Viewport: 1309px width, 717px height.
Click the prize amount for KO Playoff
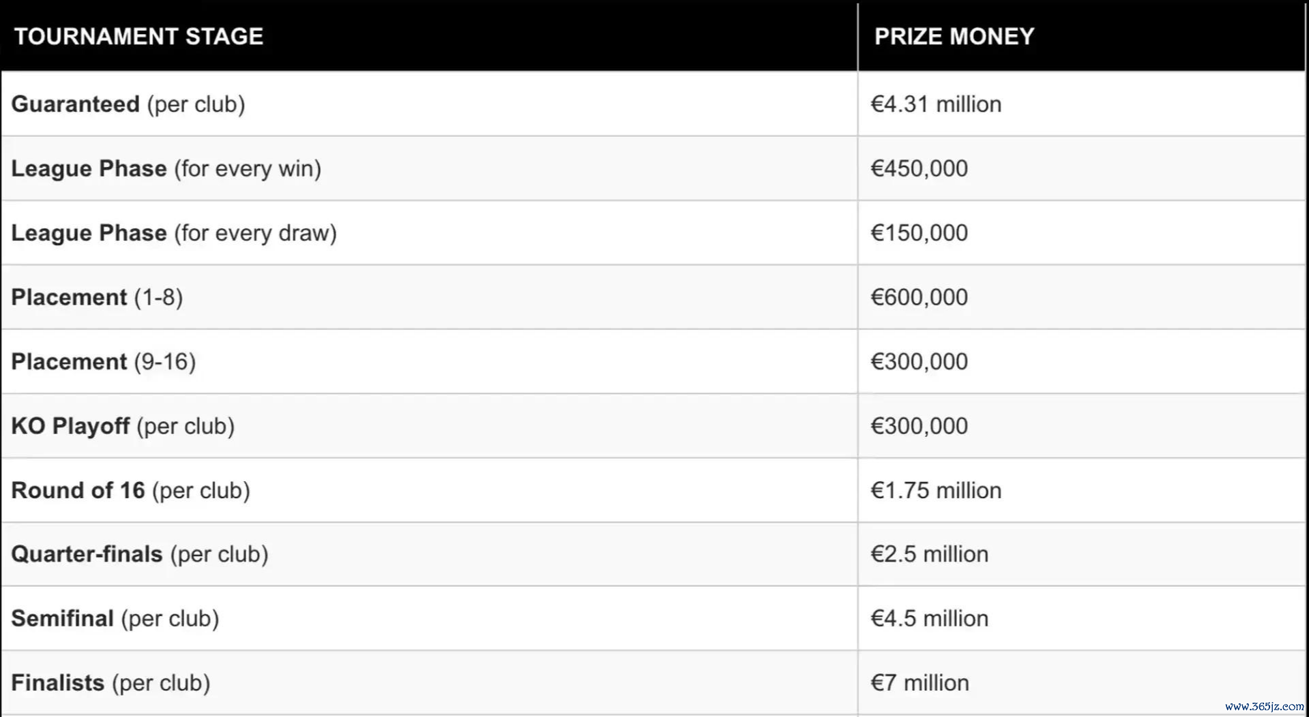point(919,426)
